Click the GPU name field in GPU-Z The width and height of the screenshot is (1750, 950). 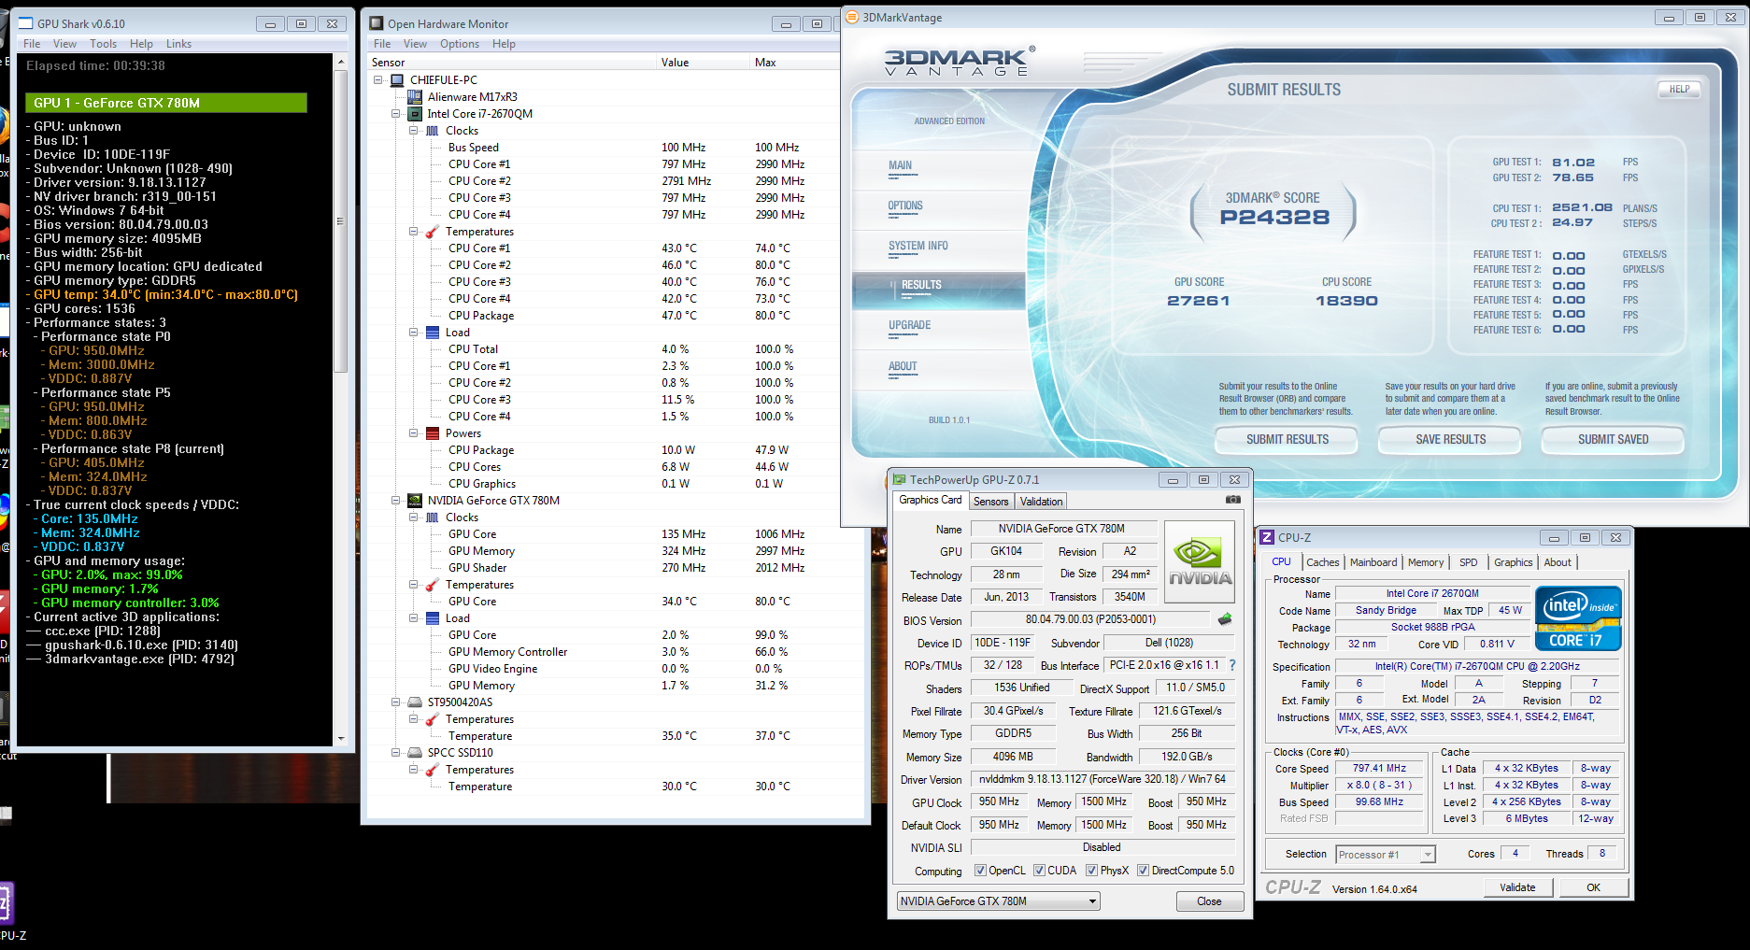tap(1063, 529)
